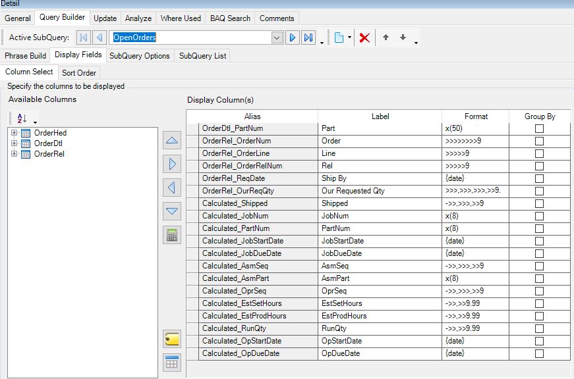This screenshot has width=574, height=379.
Task: Toggle Group By for Calculated_AsmSeq
Action: point(539,266)
